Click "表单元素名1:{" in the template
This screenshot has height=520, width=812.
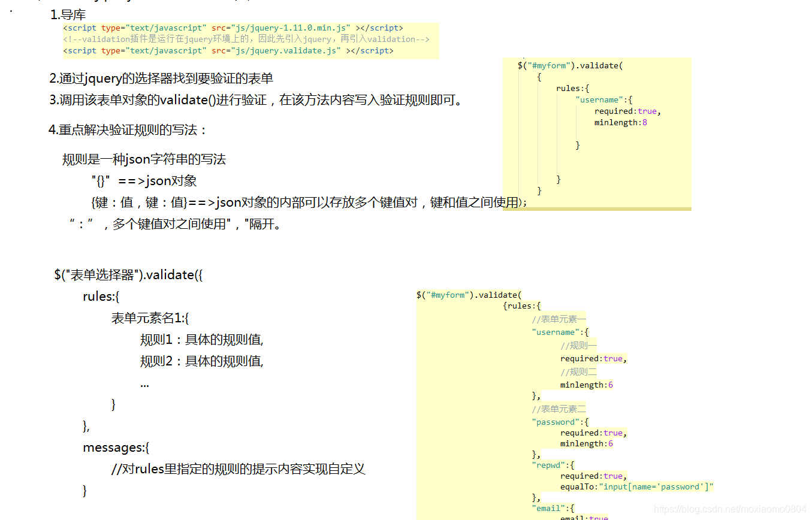pos(150,318)
